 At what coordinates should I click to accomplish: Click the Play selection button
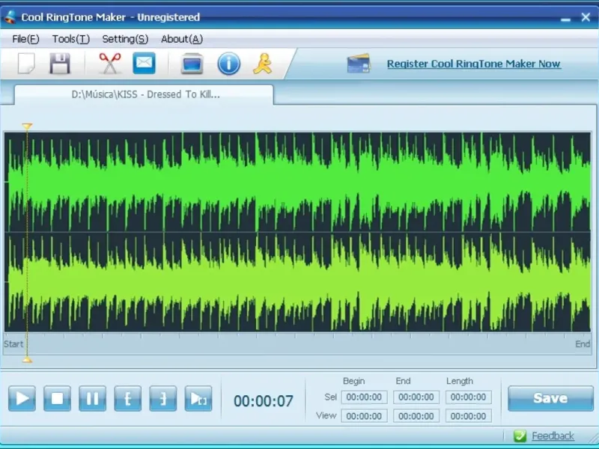(198, 398)
